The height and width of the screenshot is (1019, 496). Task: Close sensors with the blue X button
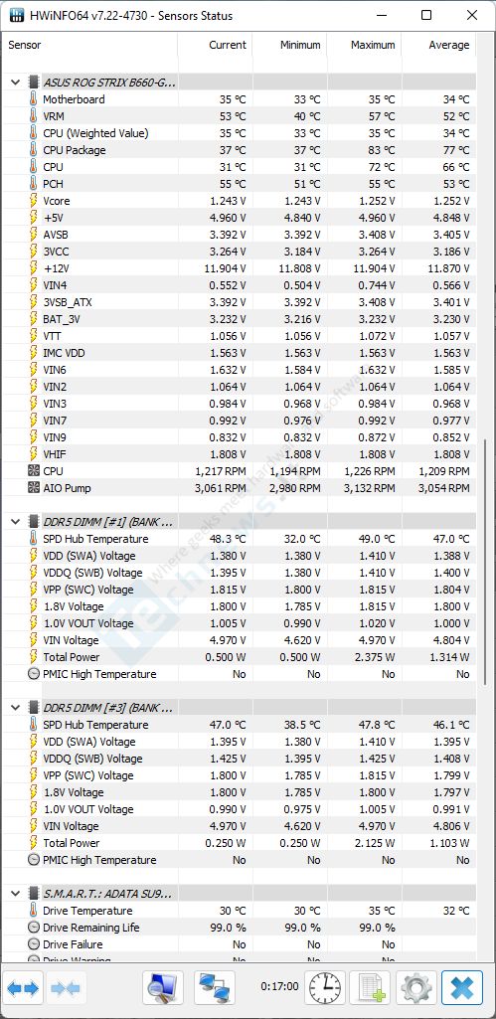click(461, 988)
